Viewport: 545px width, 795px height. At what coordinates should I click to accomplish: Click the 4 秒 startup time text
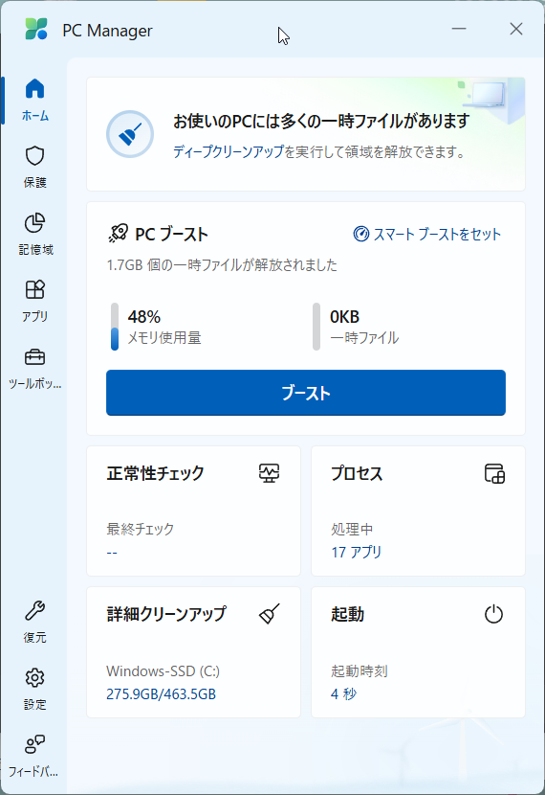[343, 694]
